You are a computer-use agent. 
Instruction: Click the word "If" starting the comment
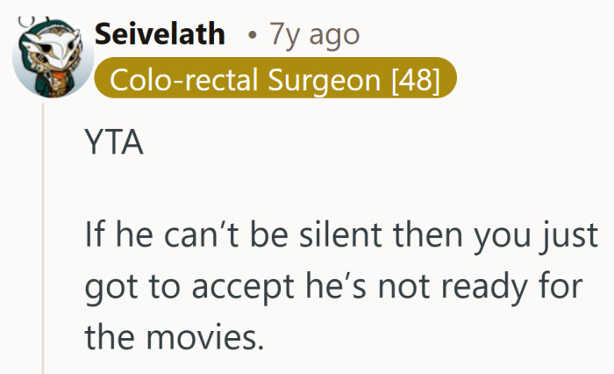click(96, 235)
